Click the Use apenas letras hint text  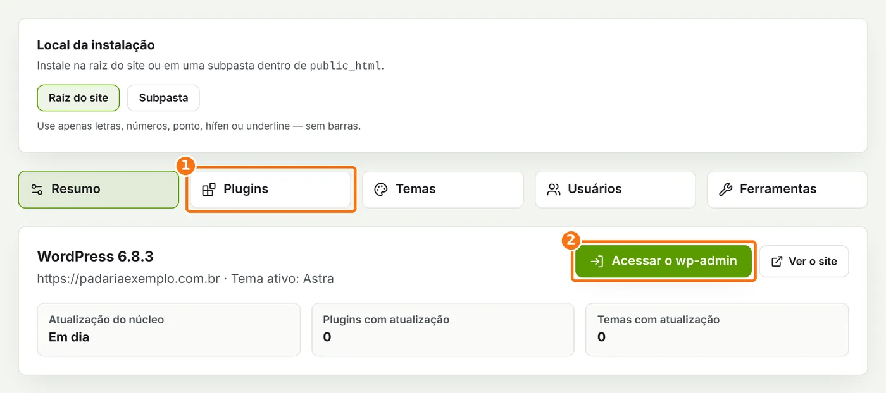[x=199, y=126]
